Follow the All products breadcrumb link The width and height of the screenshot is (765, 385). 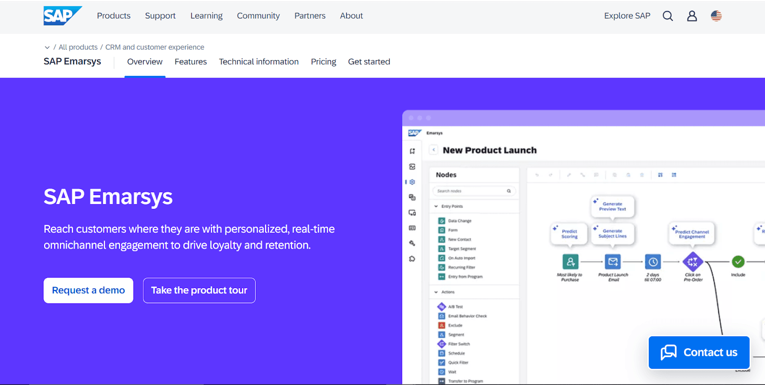[x=78, y=47]
